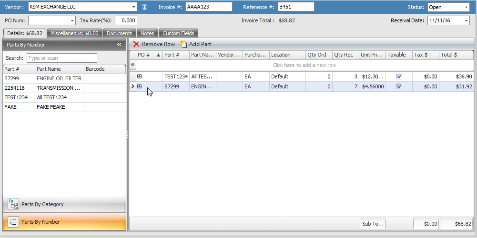477x238 pixels.
Task: Open the Notes tab
Action: (x=148, y=33)
